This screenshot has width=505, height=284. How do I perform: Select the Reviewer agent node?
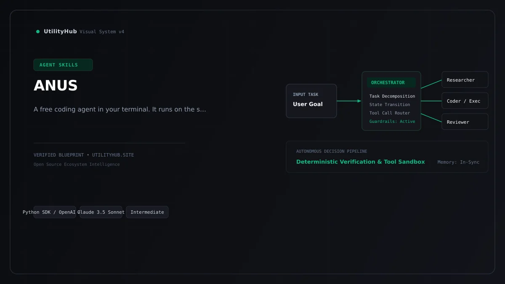click(465, 122)
